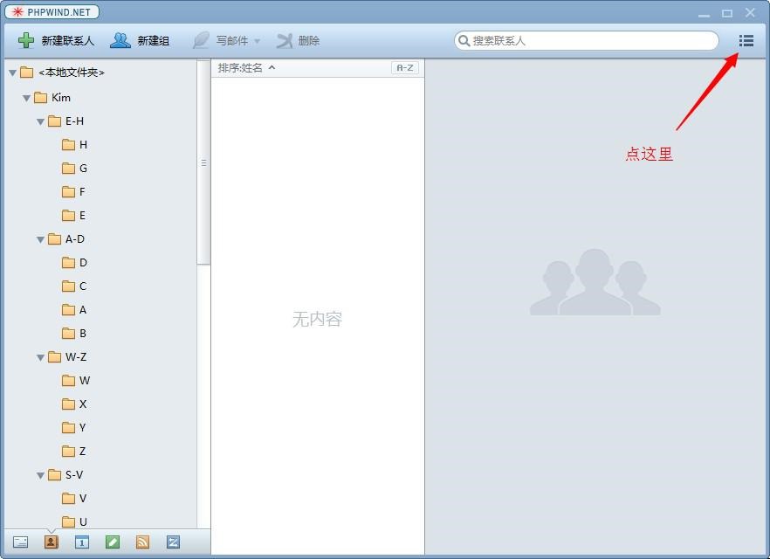Select the A-D folder

[x=74, y=239]
